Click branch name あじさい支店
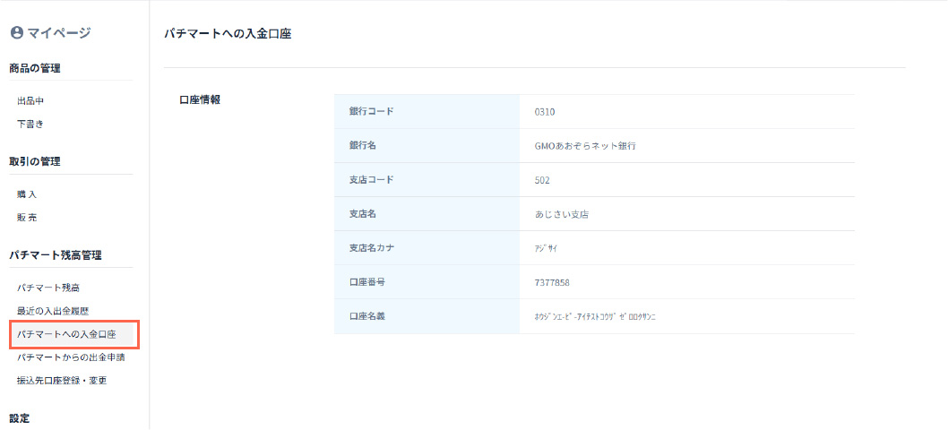The width and height of the screenshot is (948, 430). [x=561, y=215]
